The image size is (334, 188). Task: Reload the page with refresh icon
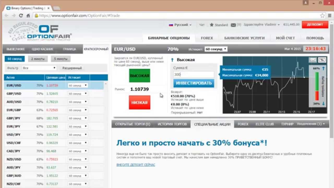click(x=21, y=16)
